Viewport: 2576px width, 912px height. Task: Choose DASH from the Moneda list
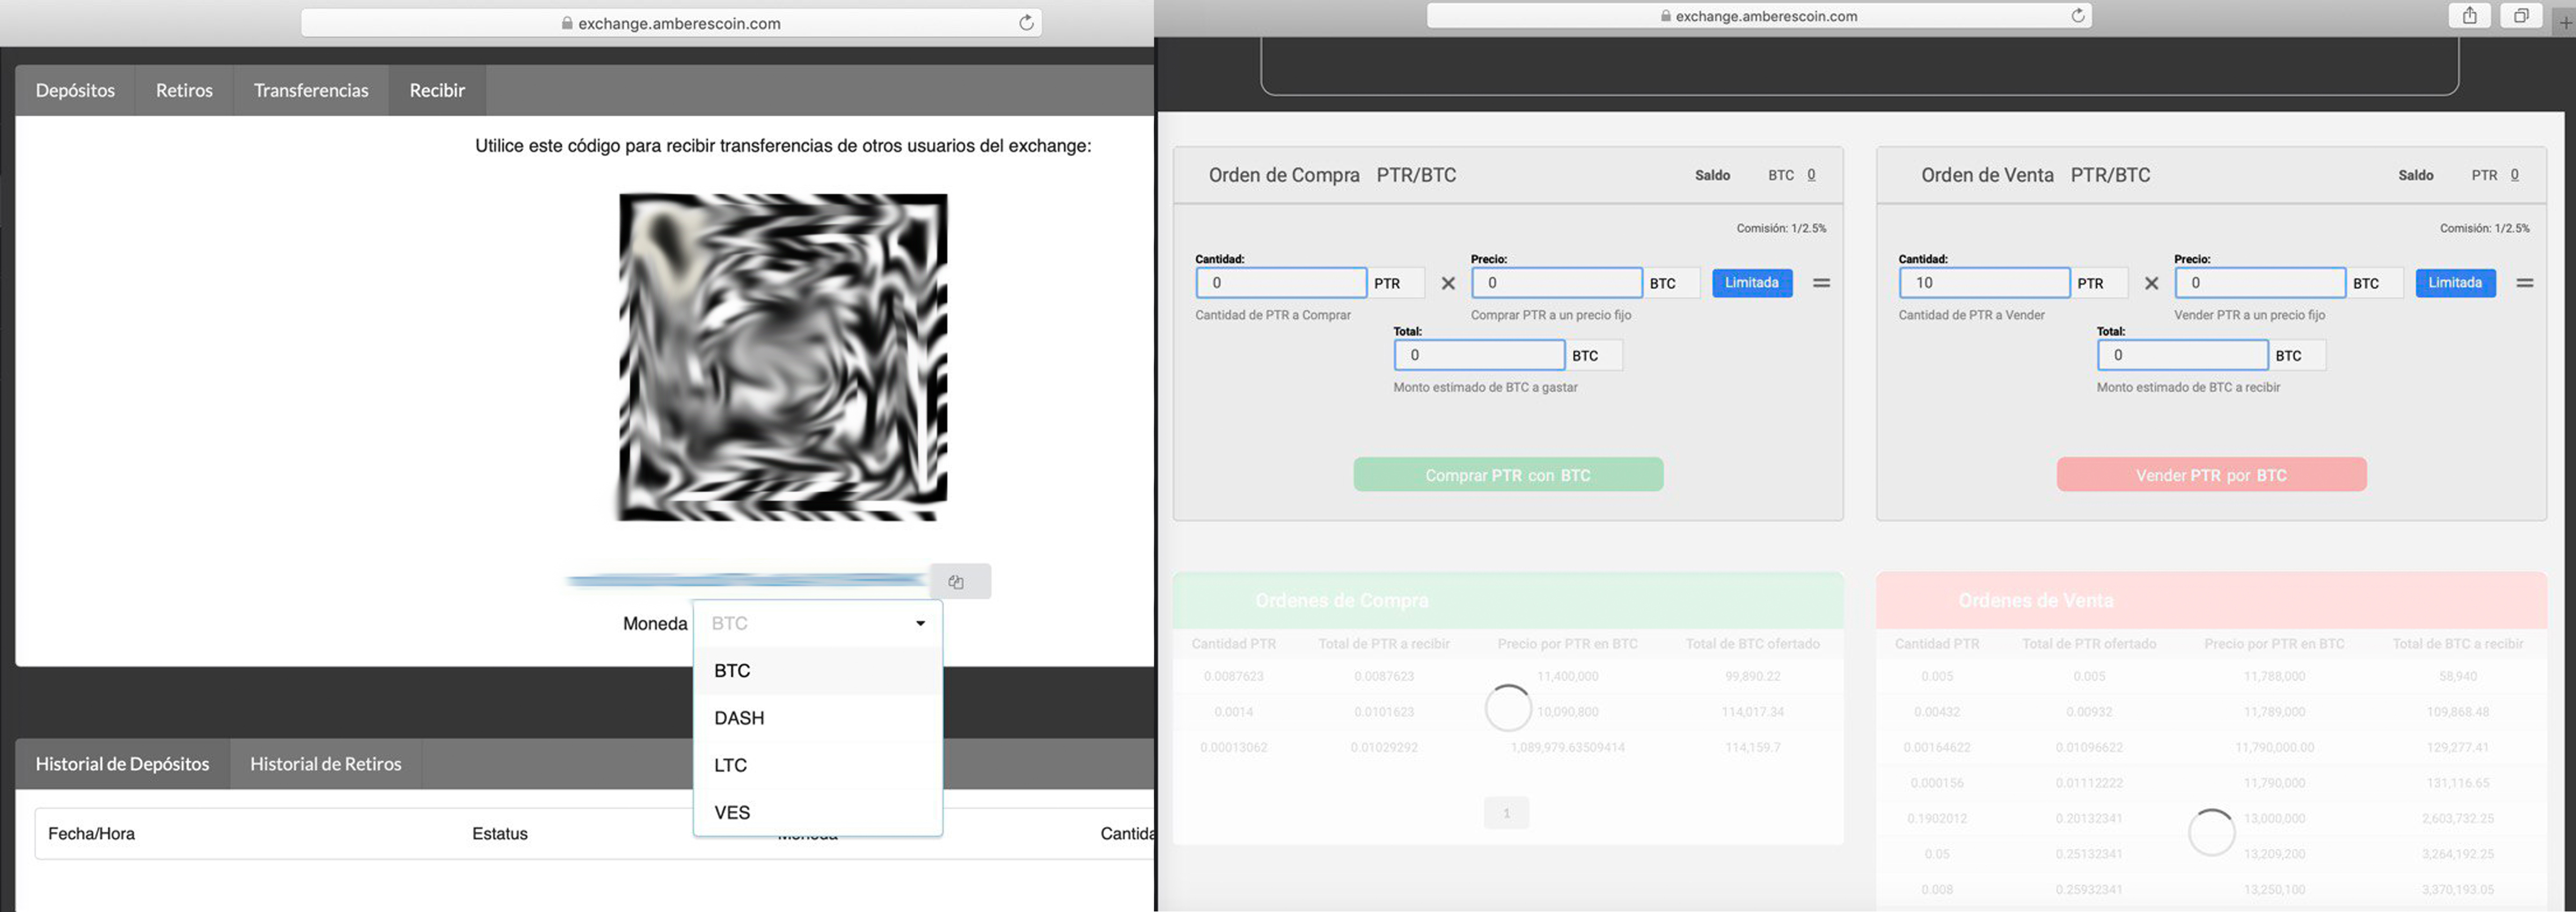[x=818, y=718]
